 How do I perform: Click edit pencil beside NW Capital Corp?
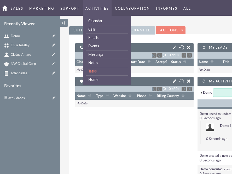pyautogui.click(x=54, y=64)
